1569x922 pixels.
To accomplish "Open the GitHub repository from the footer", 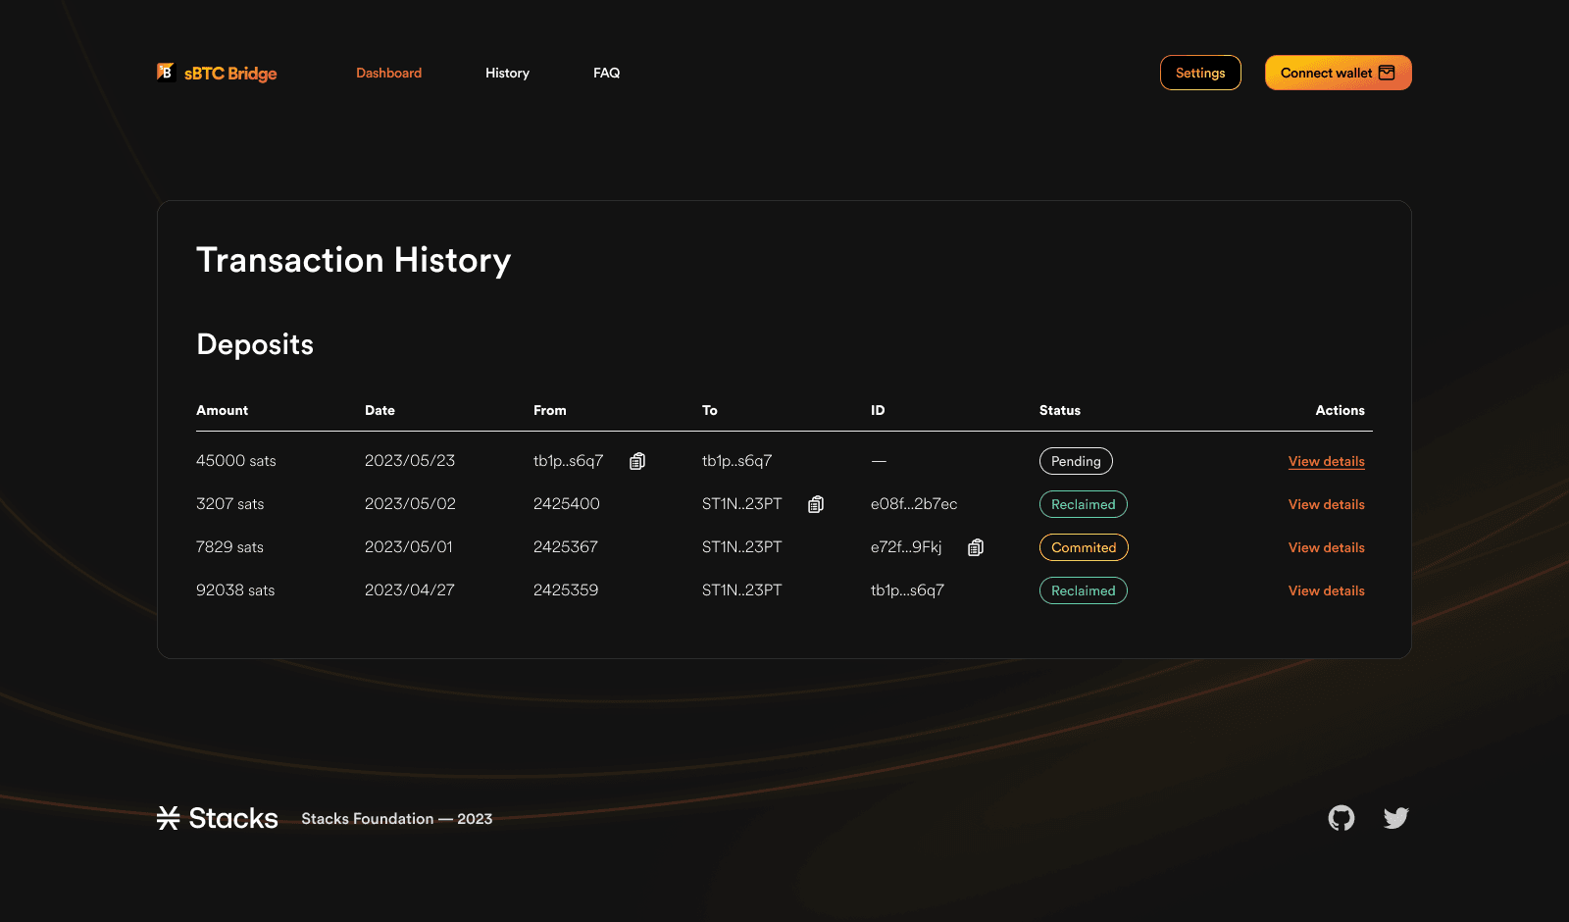I will coord(1341,817).
